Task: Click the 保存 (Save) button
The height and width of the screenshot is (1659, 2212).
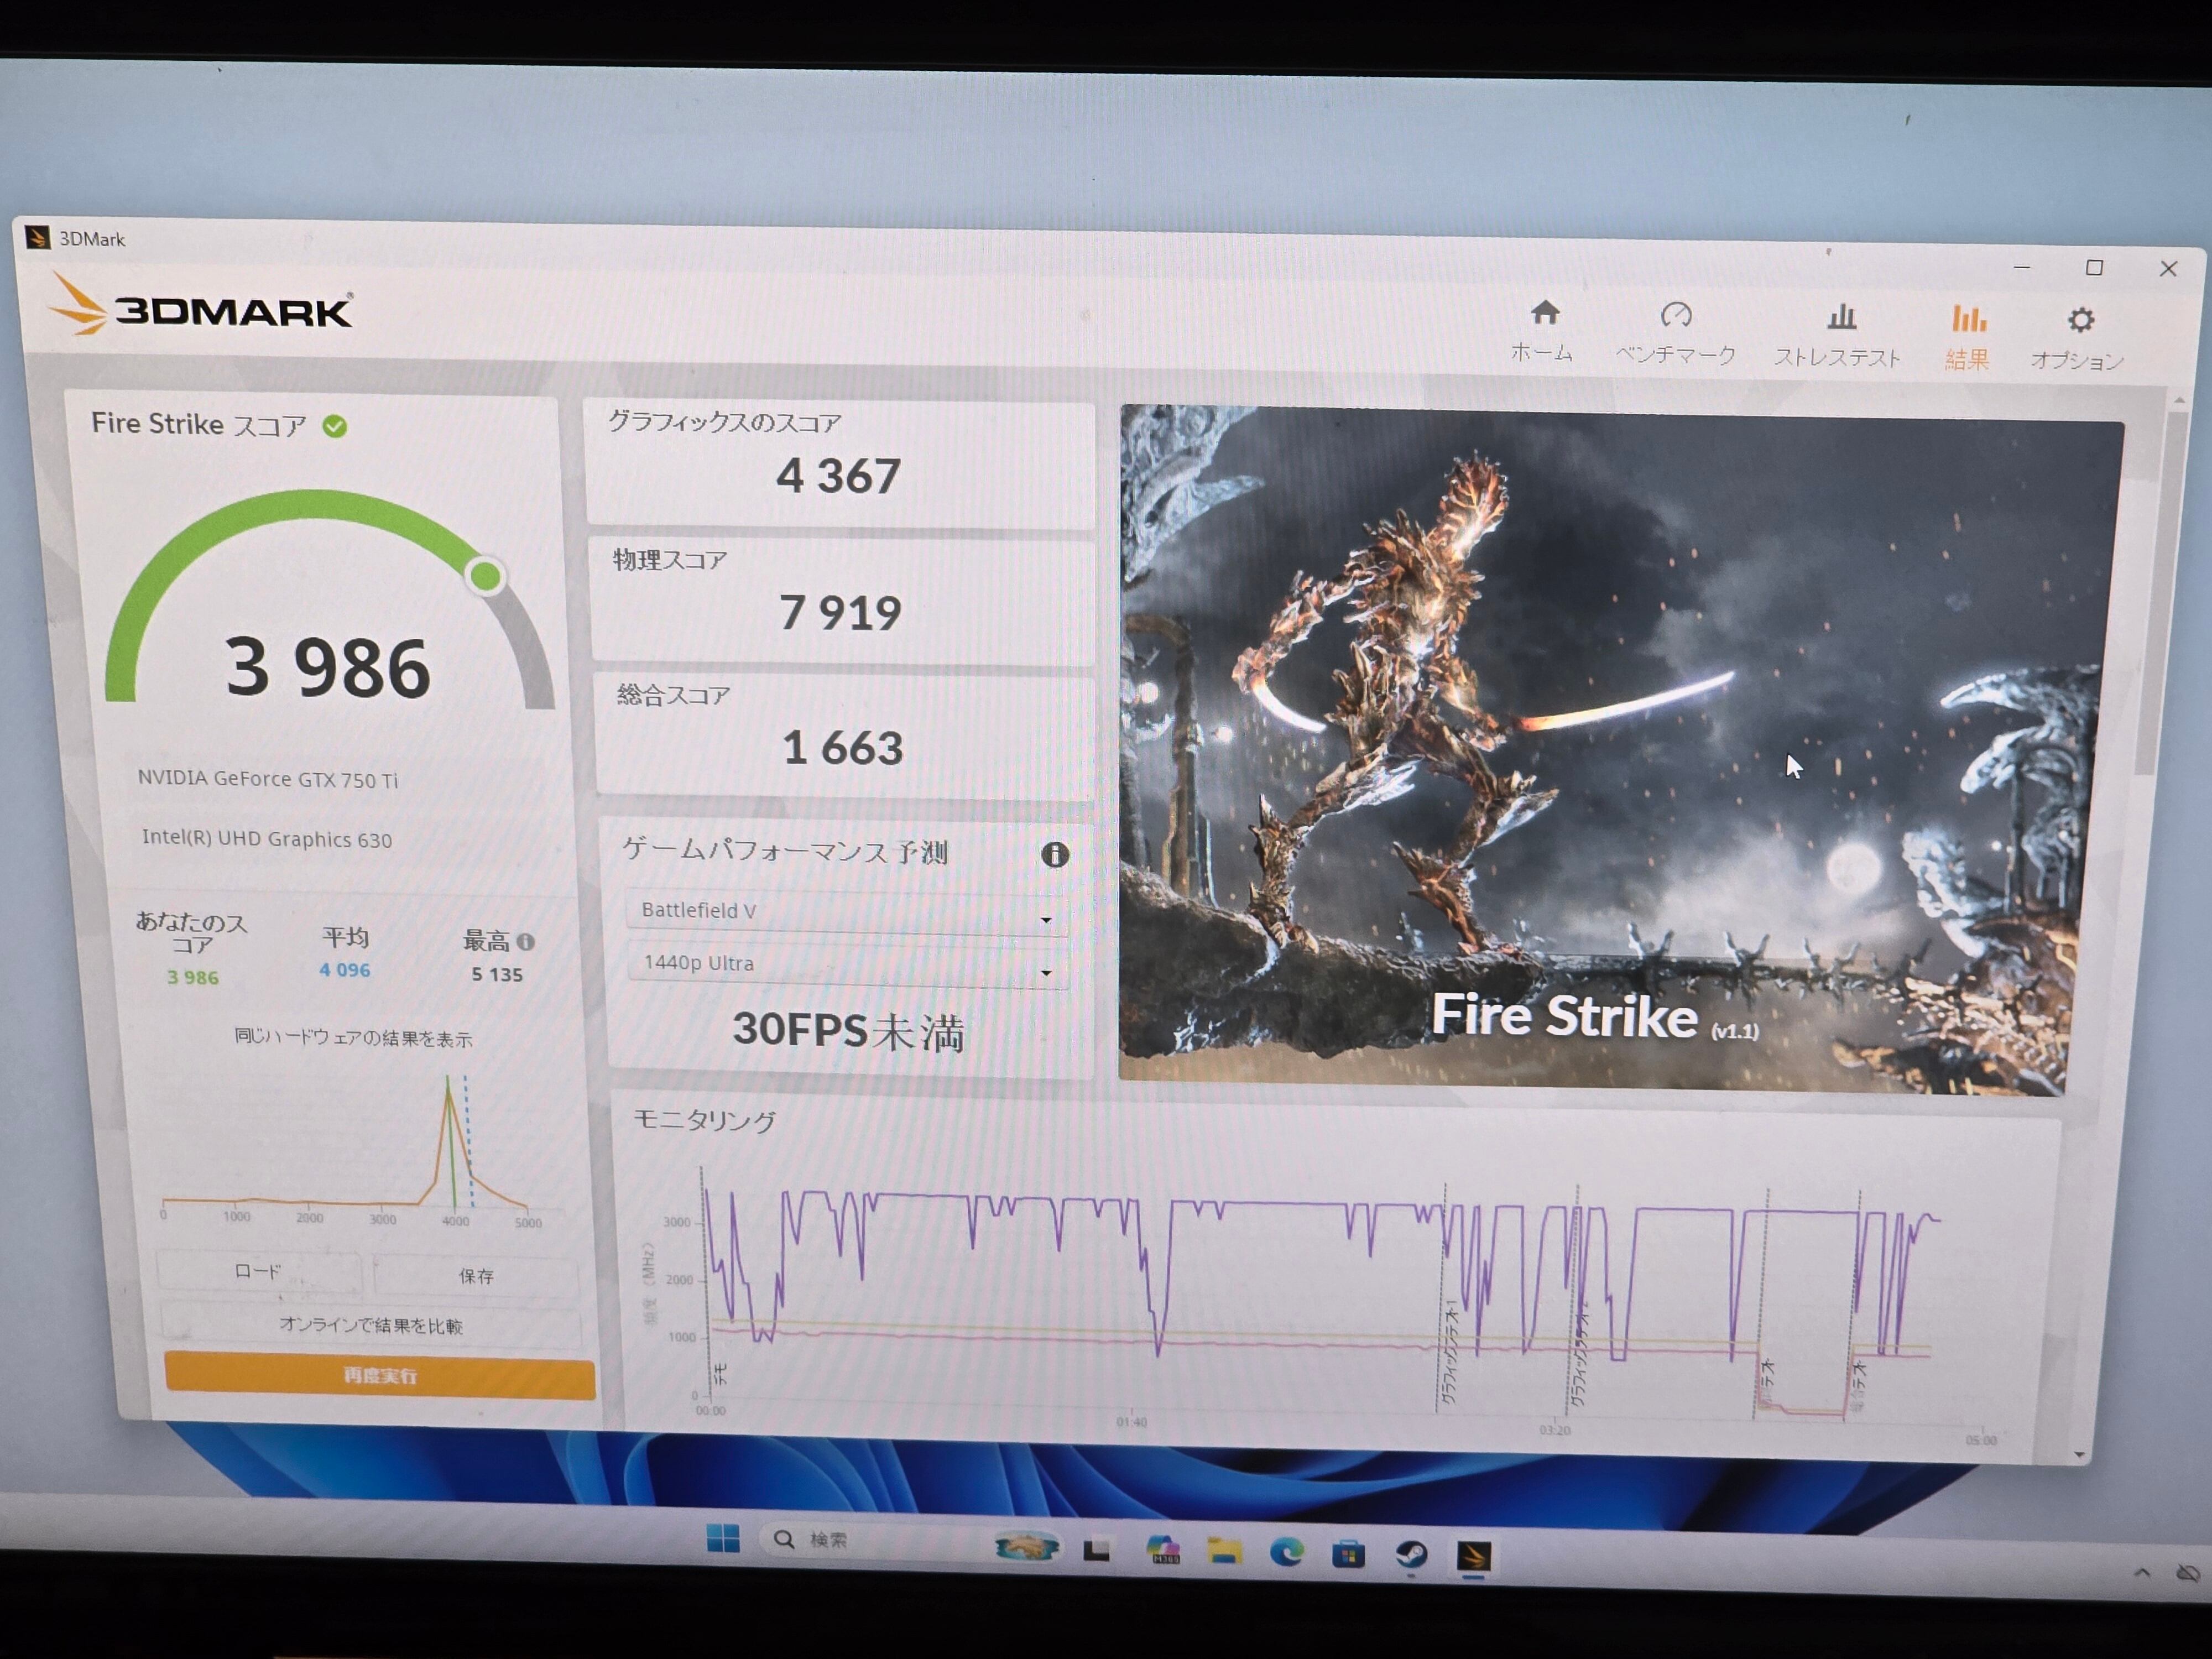Action: pyautogui.click(x=476, y=1277)
